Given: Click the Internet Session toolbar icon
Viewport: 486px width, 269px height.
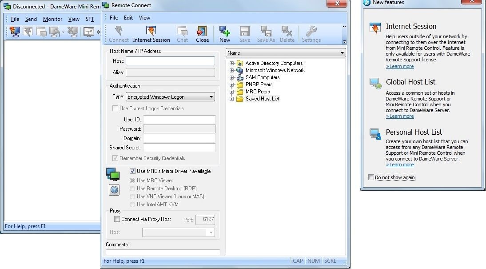Looking at the screenshot, I should 151,32.
